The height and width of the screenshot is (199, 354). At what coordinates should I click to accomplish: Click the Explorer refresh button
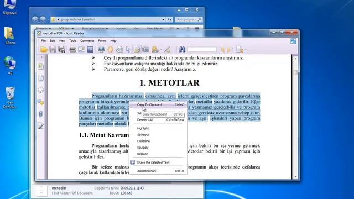(x=170, y=20)
